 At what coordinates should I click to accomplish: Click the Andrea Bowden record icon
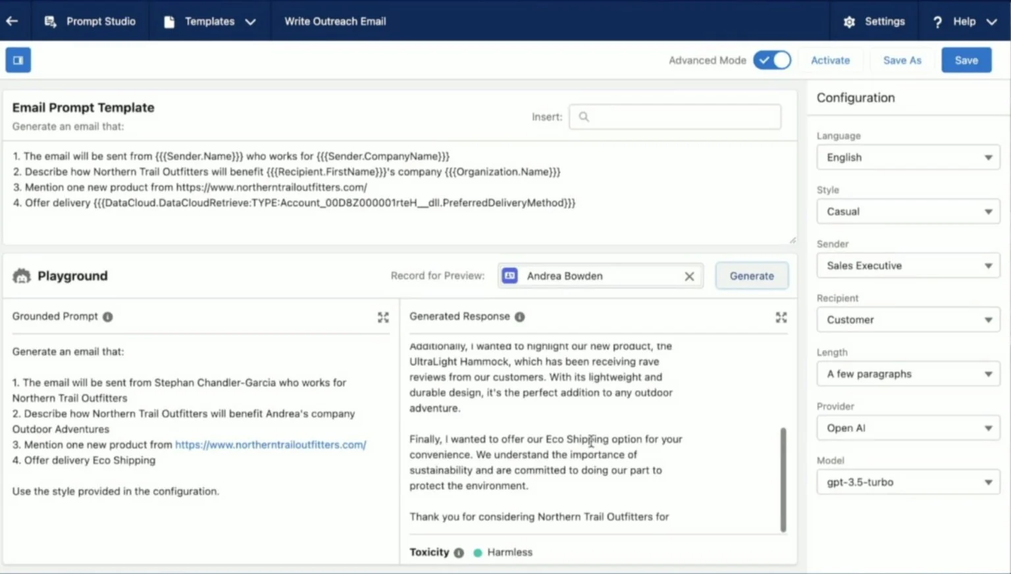click(510, 276)
